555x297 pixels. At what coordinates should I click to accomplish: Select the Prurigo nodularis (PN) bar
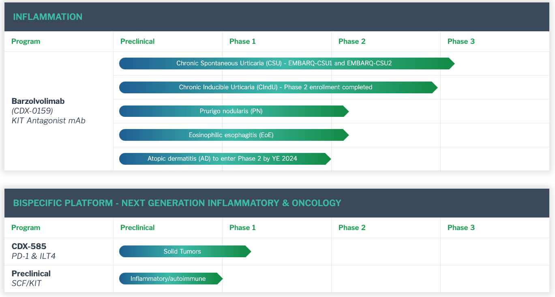coord(234,111)
